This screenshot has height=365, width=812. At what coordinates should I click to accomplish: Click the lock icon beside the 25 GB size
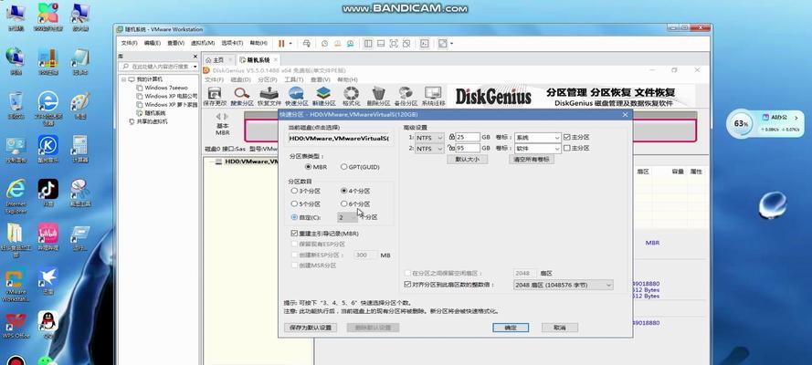451,137
